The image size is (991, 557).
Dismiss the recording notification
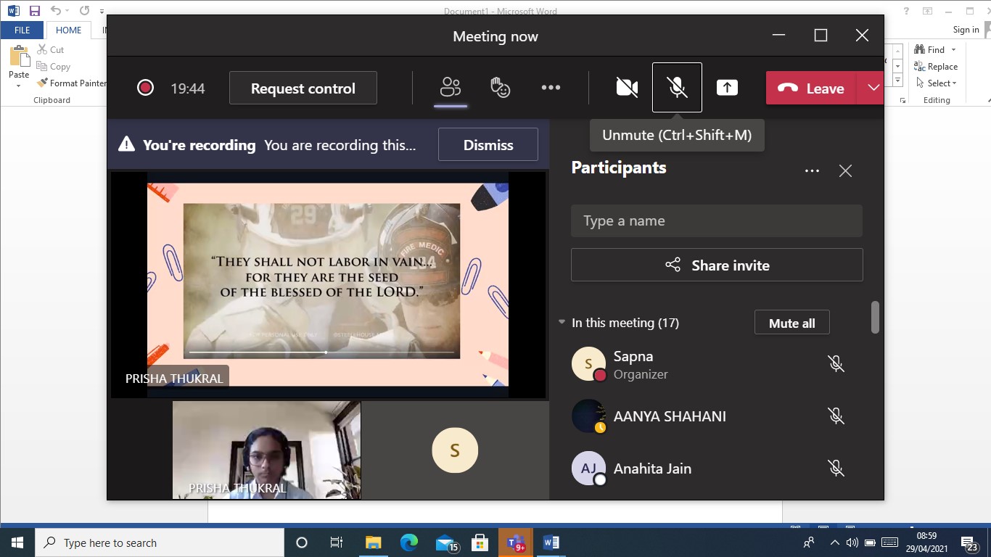(488, 145)
